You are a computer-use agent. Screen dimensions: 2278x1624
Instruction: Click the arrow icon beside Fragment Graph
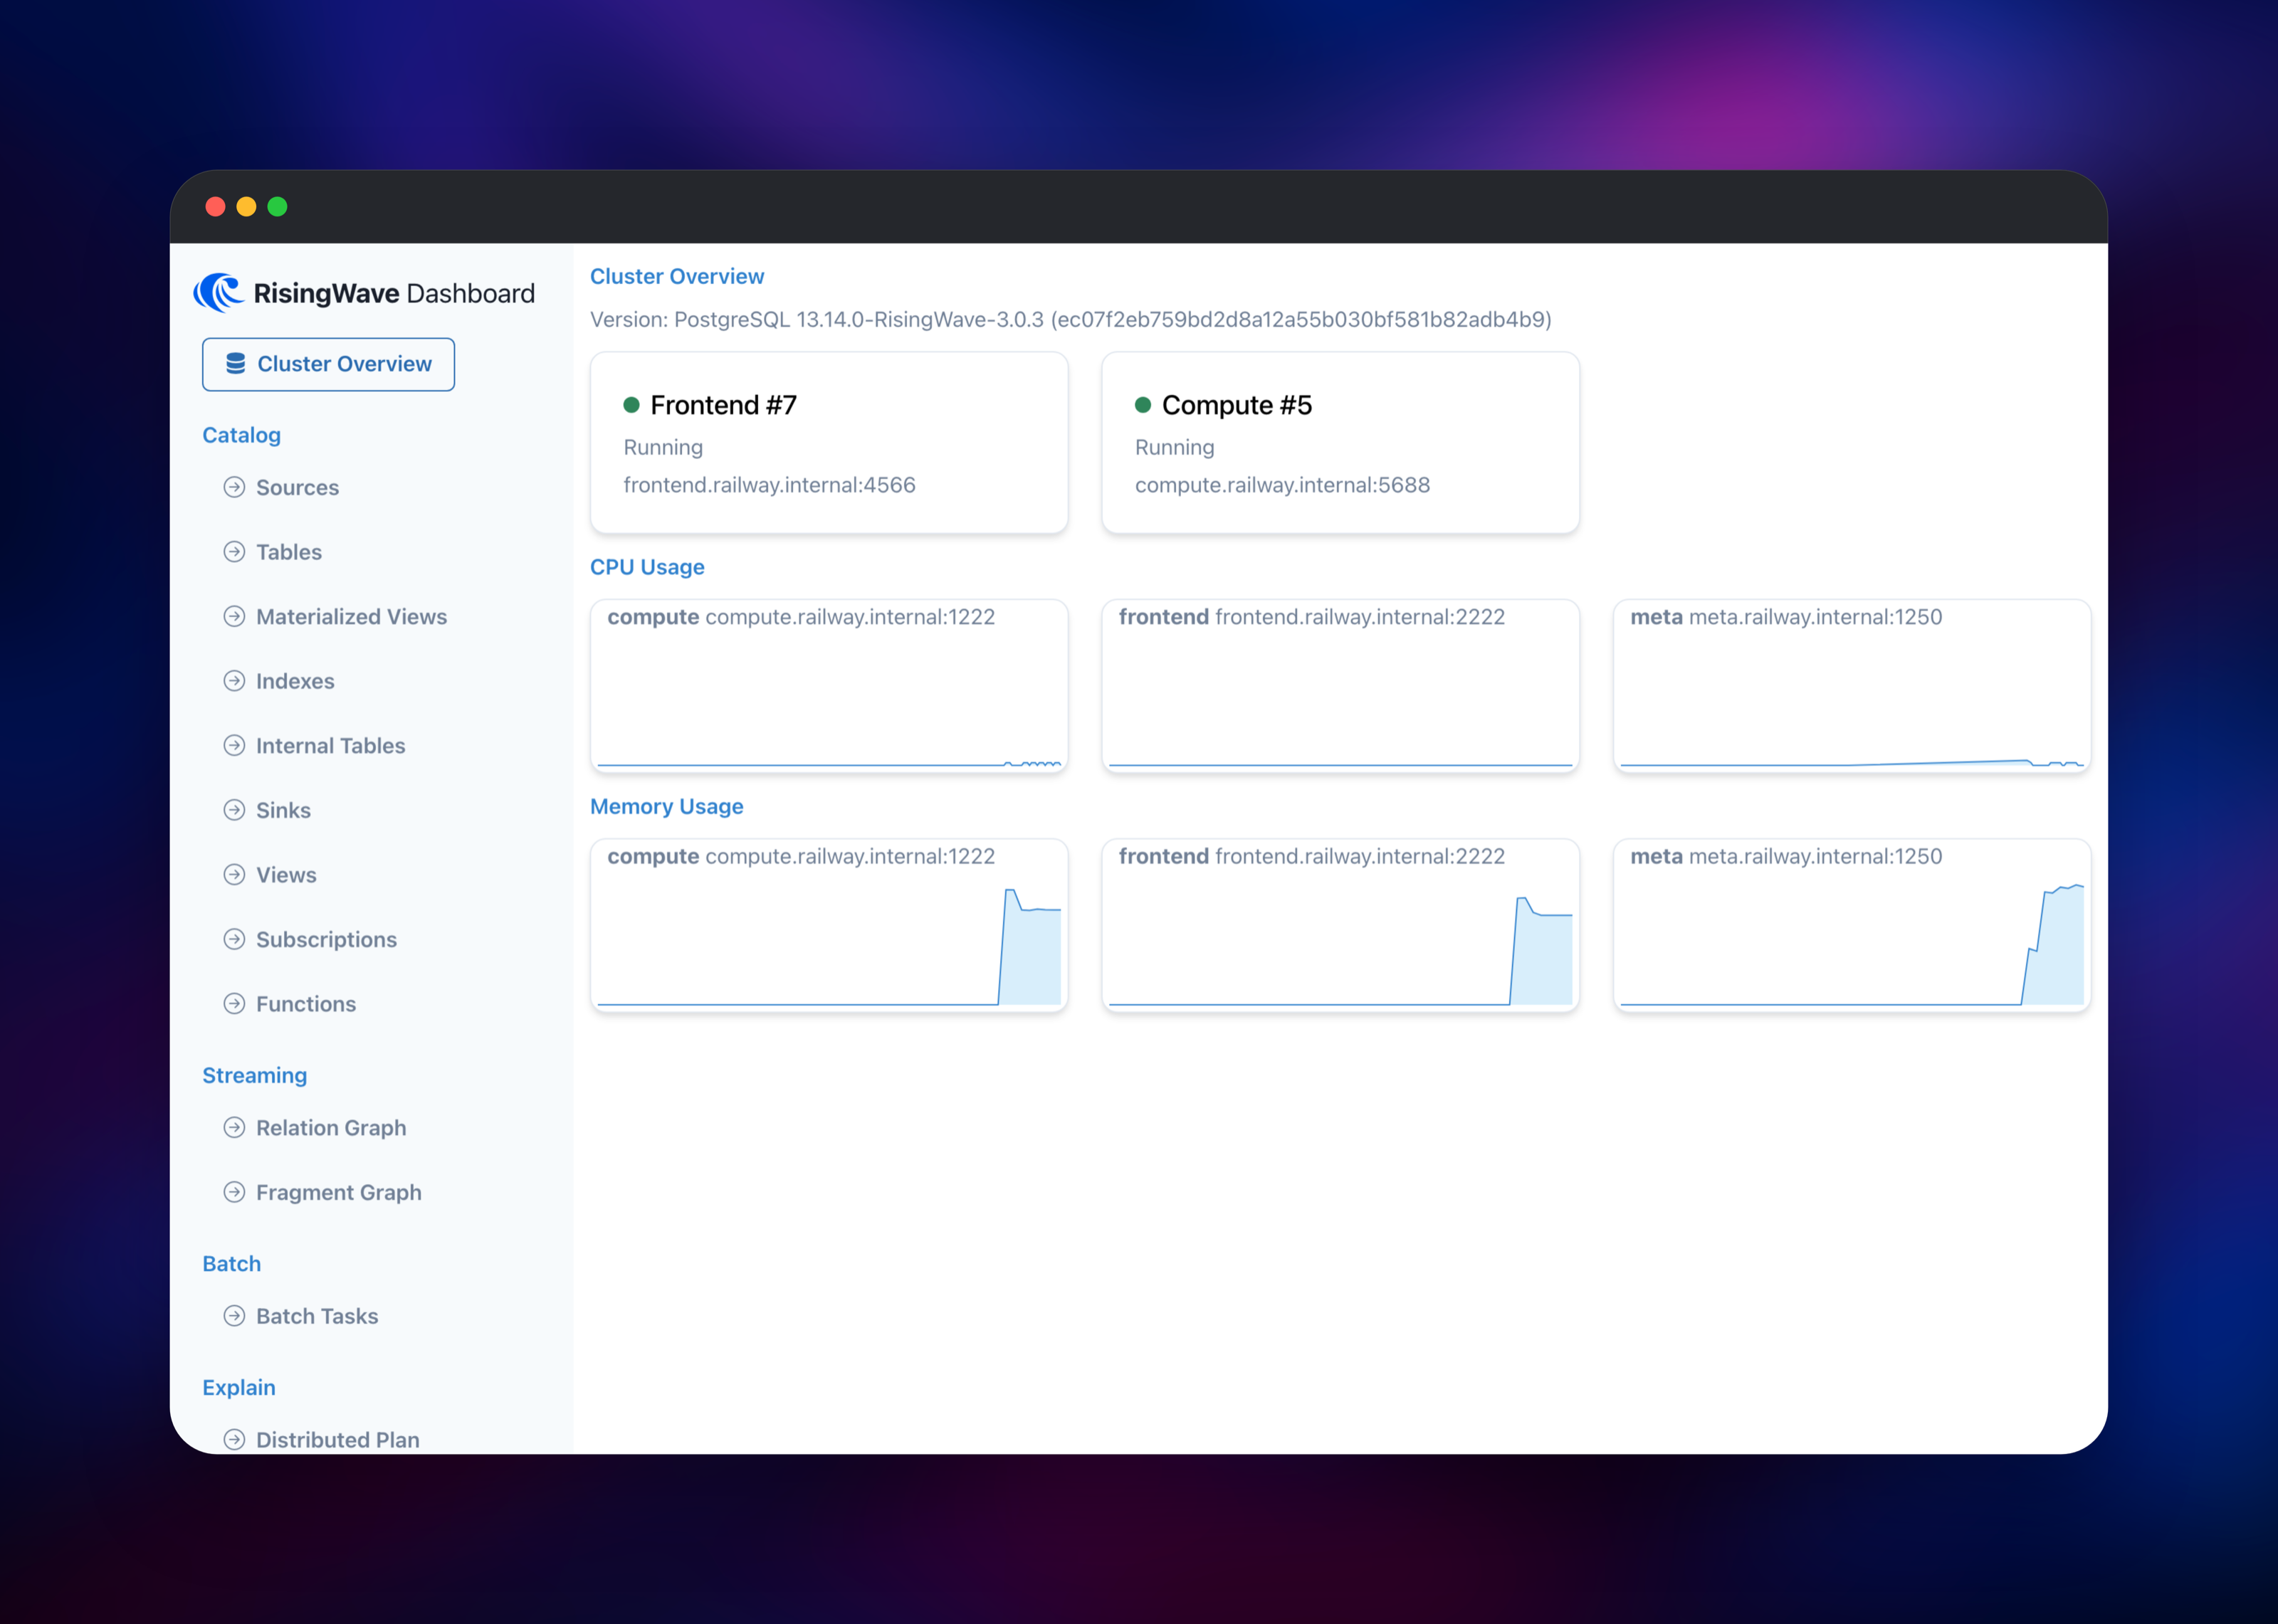tap(234, 1192)
